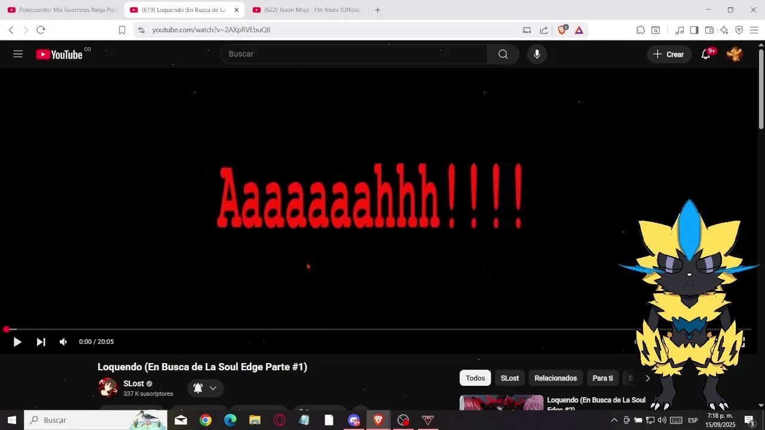Launch Opera browser from taskbar
765x430 pixels.
pyautogui.click(x=280, y=420)
